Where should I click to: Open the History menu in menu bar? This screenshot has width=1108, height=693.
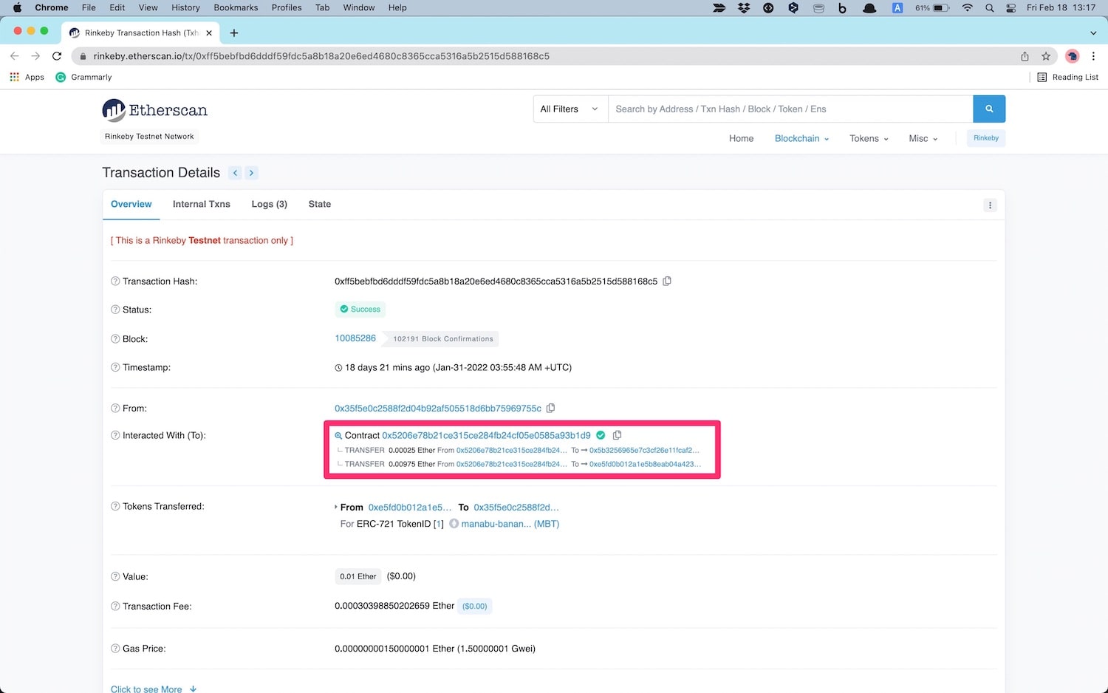point(185,7)
